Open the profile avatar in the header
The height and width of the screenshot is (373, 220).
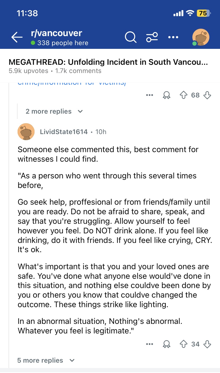[201, 37]
